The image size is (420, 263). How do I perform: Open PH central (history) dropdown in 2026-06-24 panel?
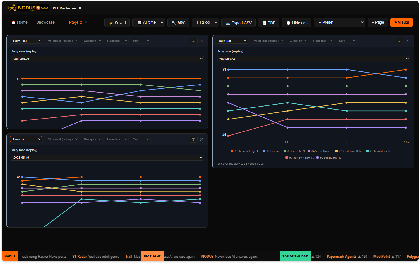pyautogui.click(x=268, y=41)
